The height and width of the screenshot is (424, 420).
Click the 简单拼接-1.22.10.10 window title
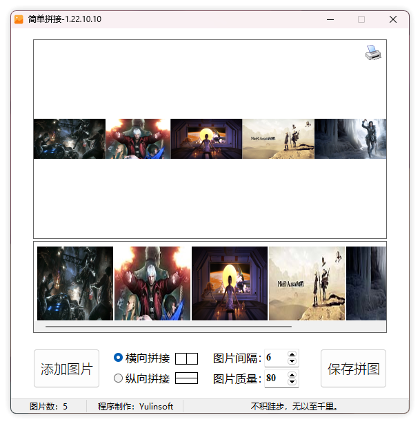(65, 19)
